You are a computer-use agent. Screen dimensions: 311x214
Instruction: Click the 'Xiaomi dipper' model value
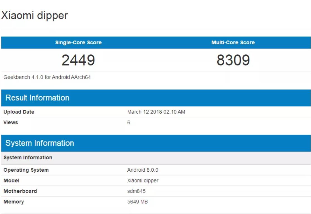click(x=143, y=181)
